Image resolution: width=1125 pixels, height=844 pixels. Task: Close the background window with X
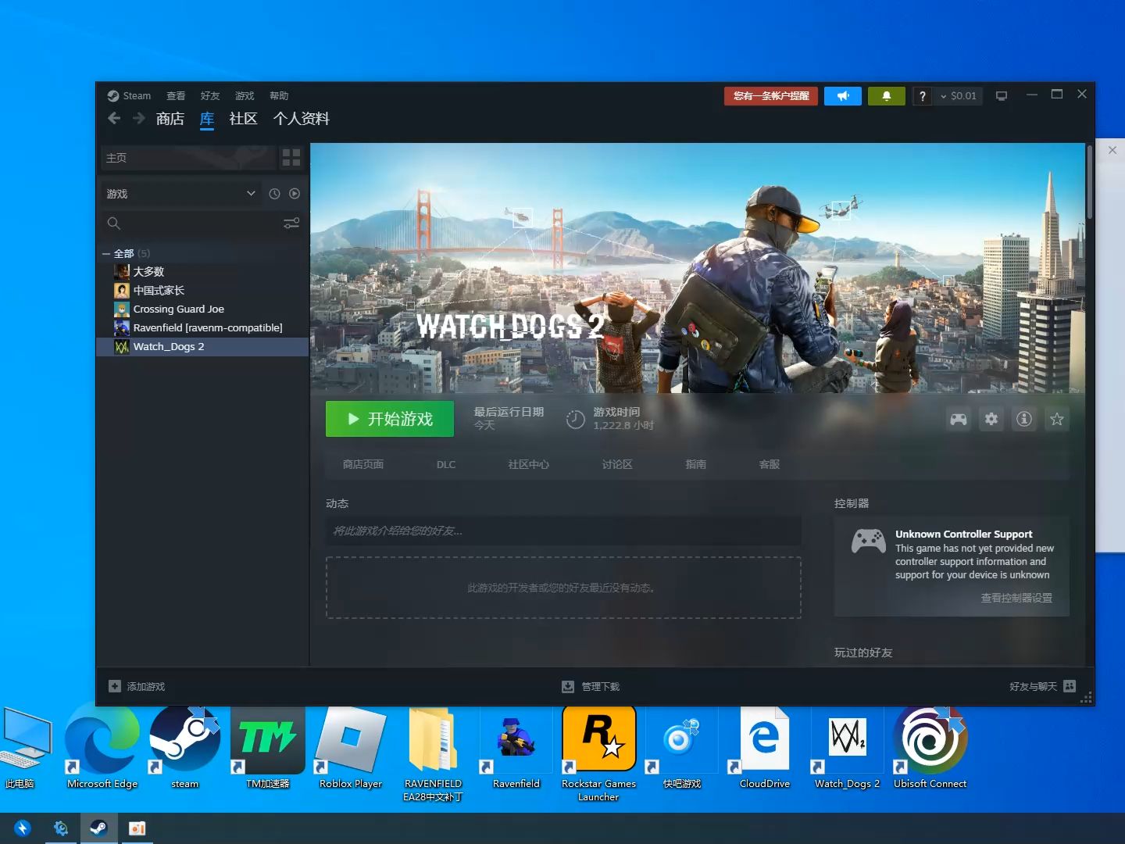pyautogui.click(x=1112, y=150)
